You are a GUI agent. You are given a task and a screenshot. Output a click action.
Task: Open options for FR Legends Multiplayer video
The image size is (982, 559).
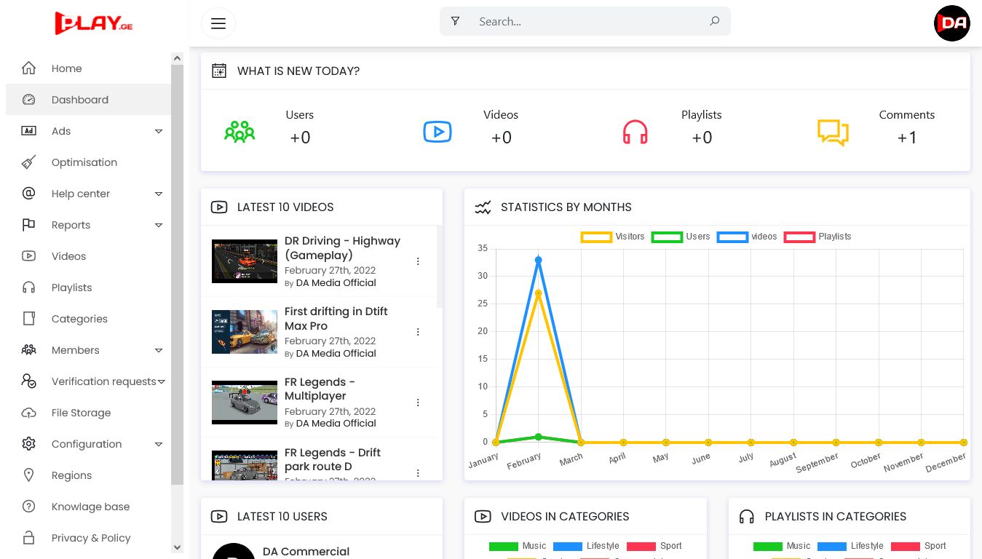point(418,403)
